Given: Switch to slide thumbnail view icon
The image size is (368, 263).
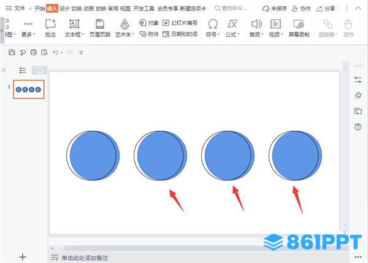Looking at the screenshot, I should pyautogui.click(x=39, y=70).
